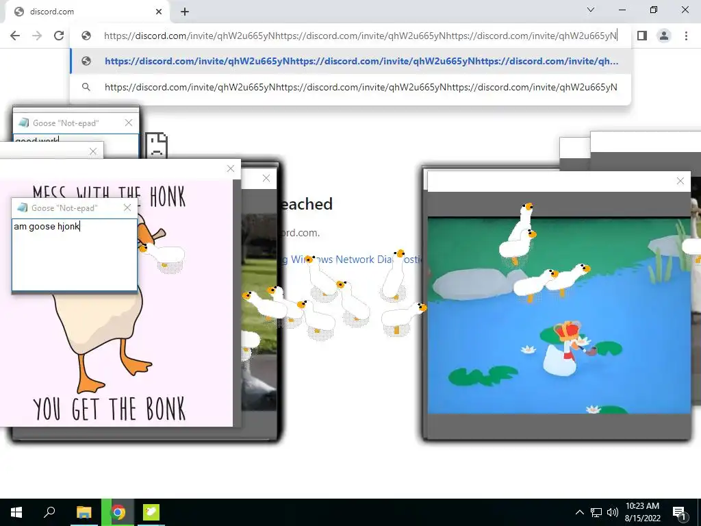701x526 pixels.
Task: Open a new tab with the plus button
Action: click(185, 12)
